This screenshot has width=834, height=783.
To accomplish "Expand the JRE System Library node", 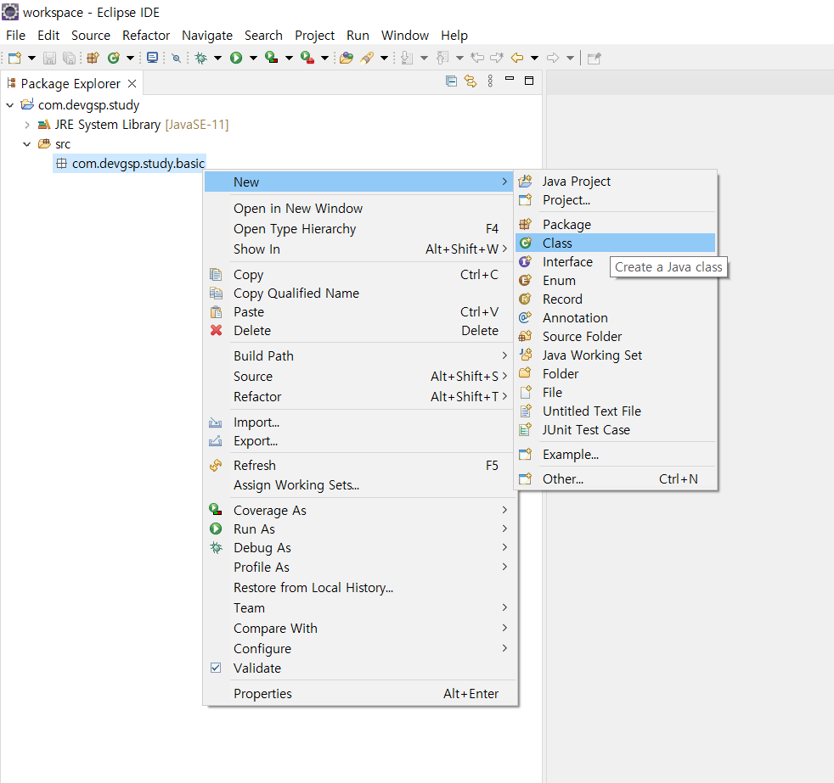I will pos(26,125).
